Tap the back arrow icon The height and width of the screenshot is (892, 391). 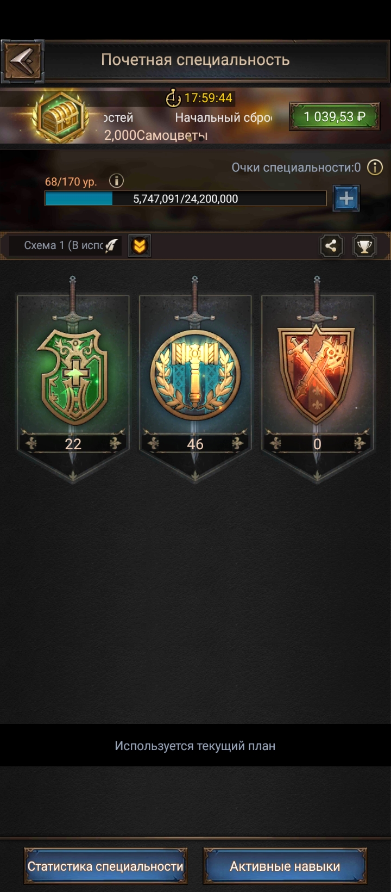[x=22, y=61]
